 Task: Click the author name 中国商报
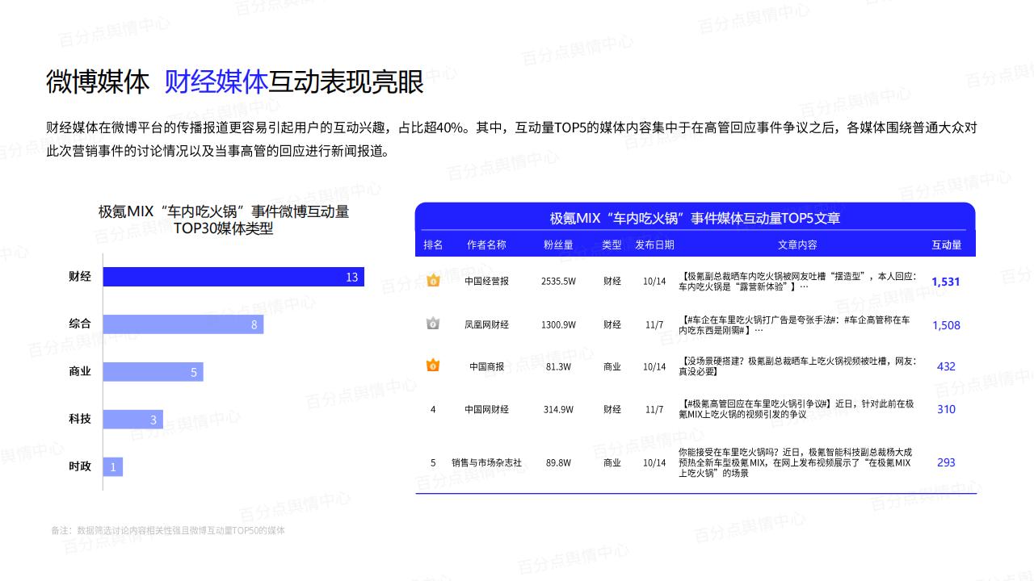(x=486, y=366)
